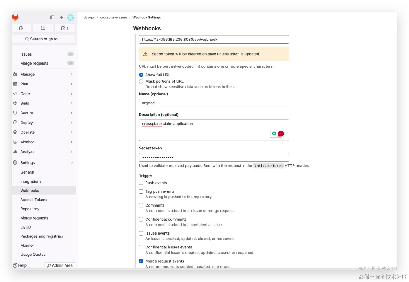Click the Code brackets icon
Viewport: 409px width, 282px height.
click(x=15, y=94)
